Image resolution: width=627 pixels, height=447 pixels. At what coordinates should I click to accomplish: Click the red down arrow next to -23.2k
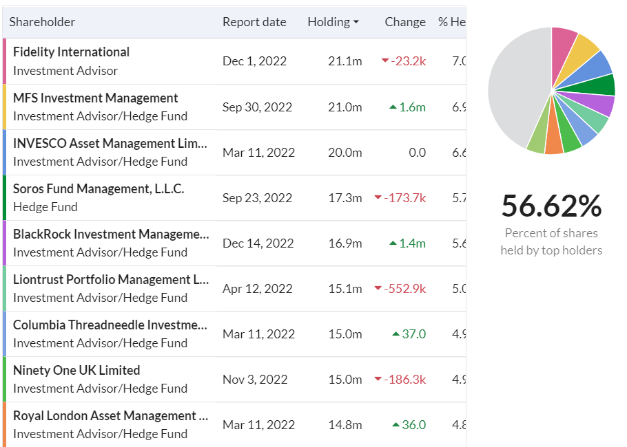coord(385,61)
